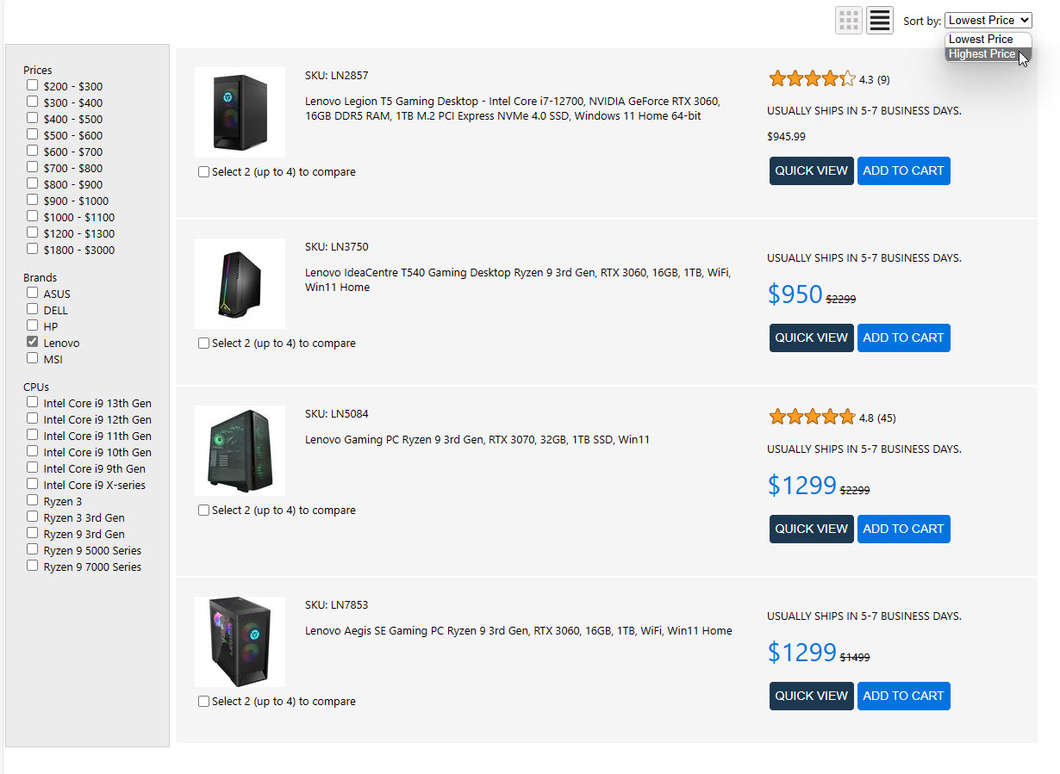
Task: Tick compare checkbox for Lenovo IdeaCentre T540
Action: 204,344
